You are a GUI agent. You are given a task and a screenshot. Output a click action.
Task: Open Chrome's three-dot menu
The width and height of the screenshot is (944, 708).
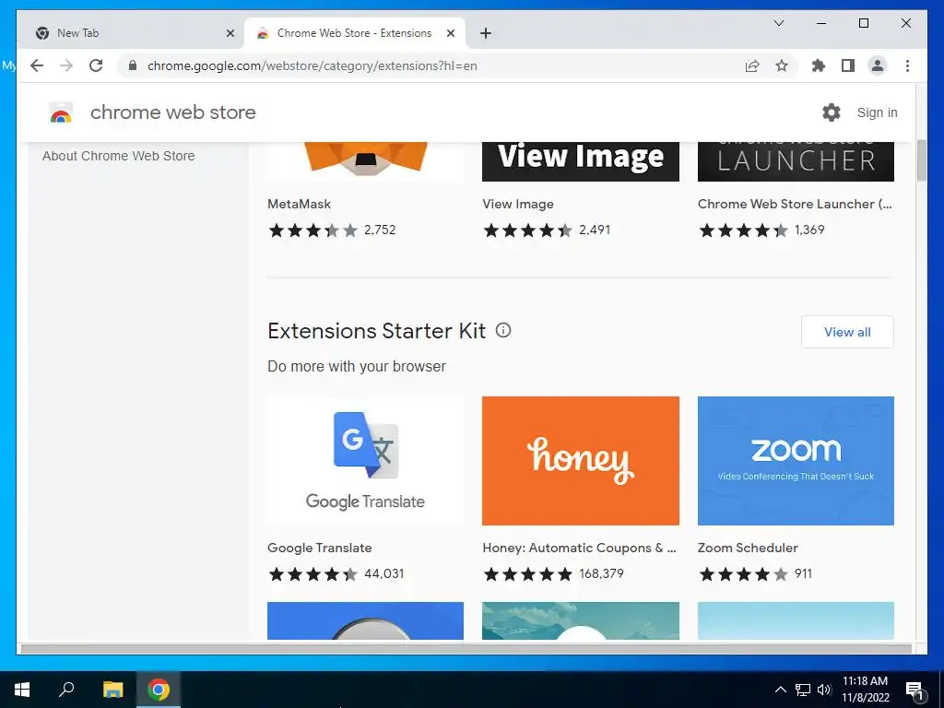point(907,65)
